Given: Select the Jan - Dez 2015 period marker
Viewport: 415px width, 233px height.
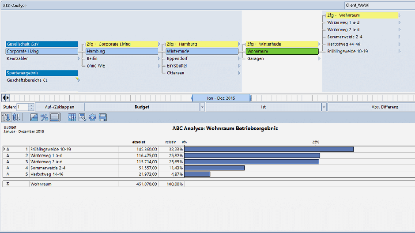Looking at the screenshot, I should pos(221,98).
